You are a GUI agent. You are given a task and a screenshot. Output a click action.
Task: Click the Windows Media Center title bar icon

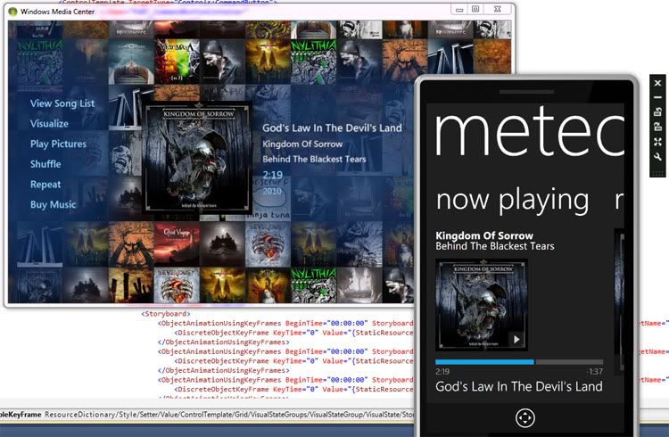(x=12, y=10)
